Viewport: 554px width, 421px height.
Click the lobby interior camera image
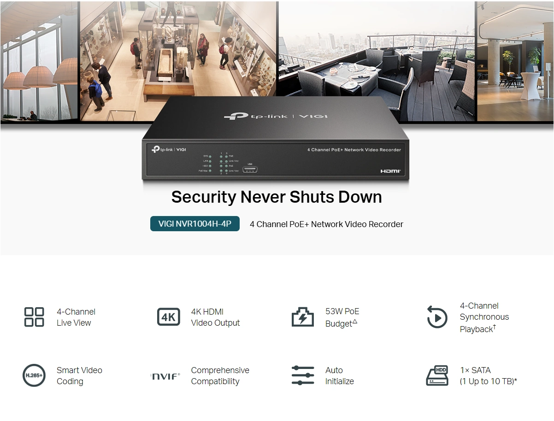coord(515,60)
